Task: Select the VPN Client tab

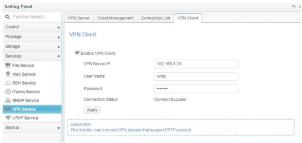Action: click(188, 18)
